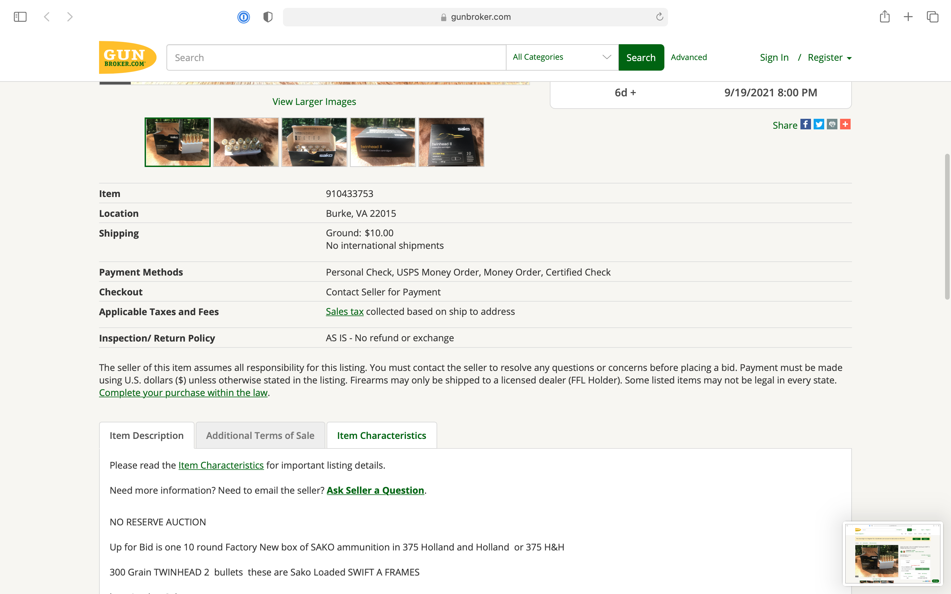Open more share options red plus icon

[845, 124]
